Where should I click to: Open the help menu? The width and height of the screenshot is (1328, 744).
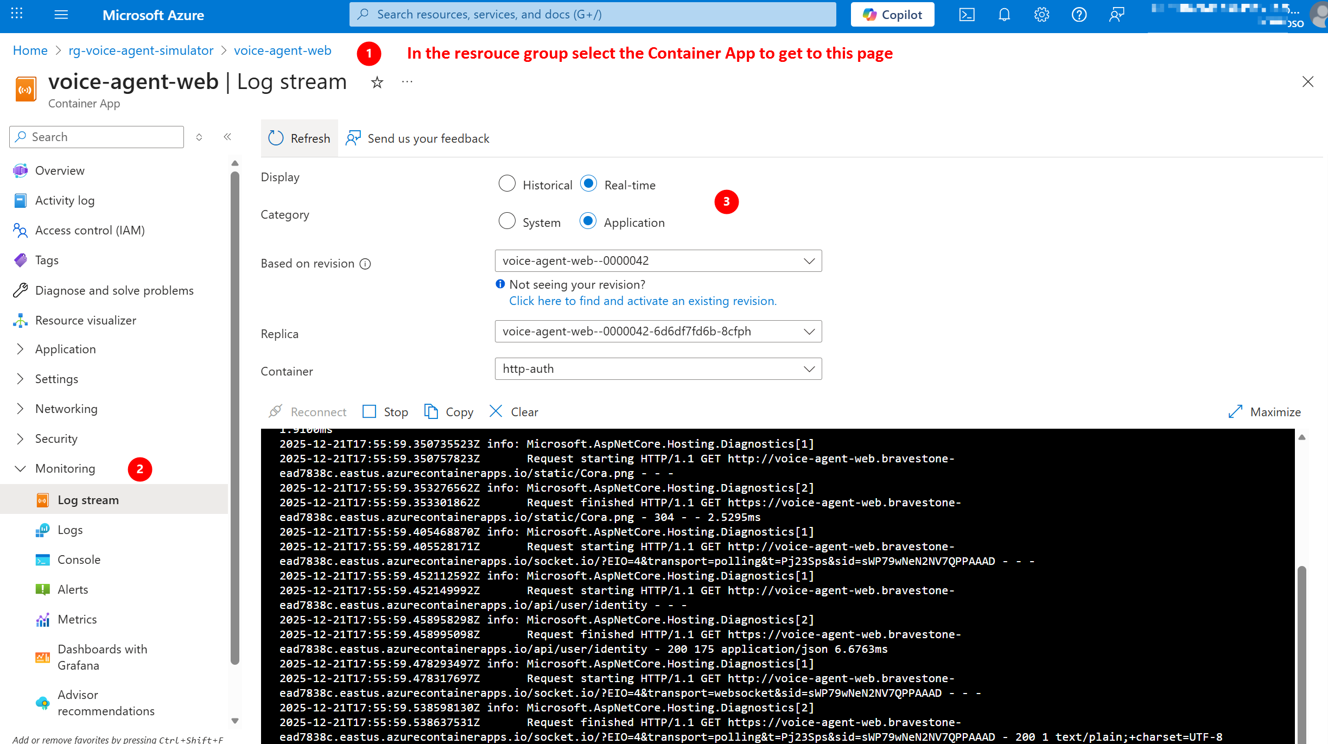(1079, 15)
